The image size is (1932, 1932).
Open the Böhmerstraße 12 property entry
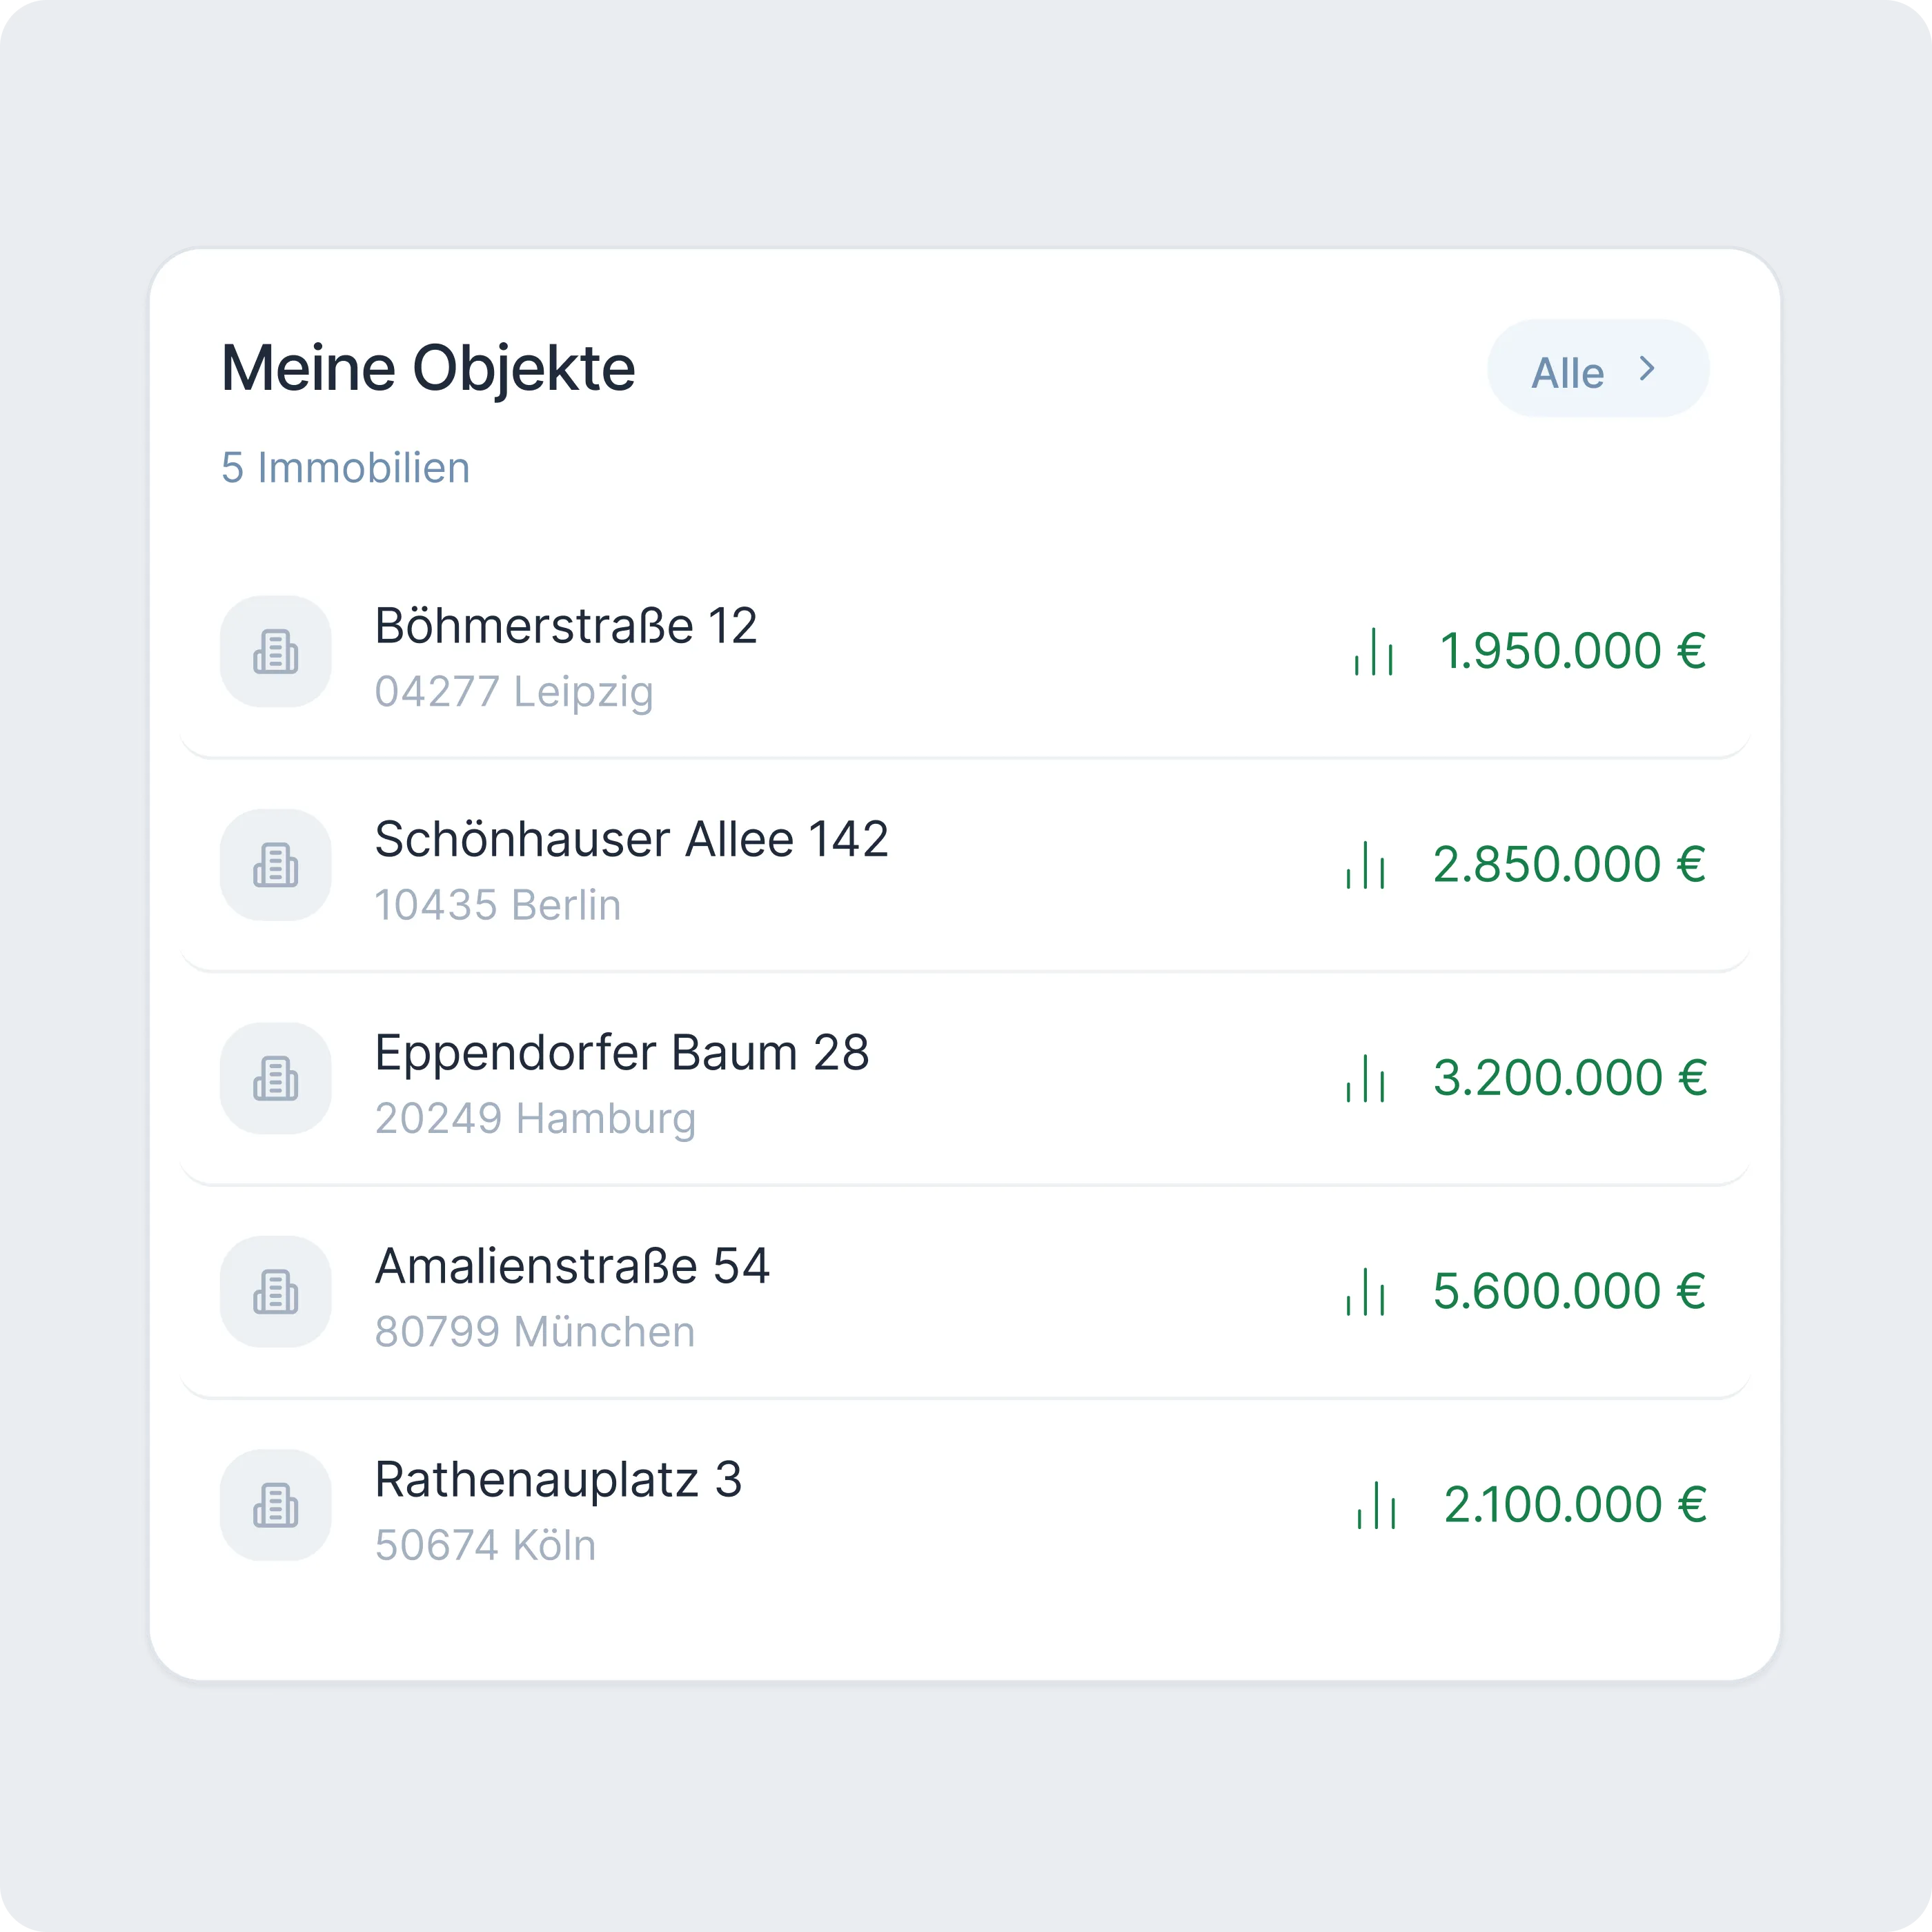click(965, 651)
